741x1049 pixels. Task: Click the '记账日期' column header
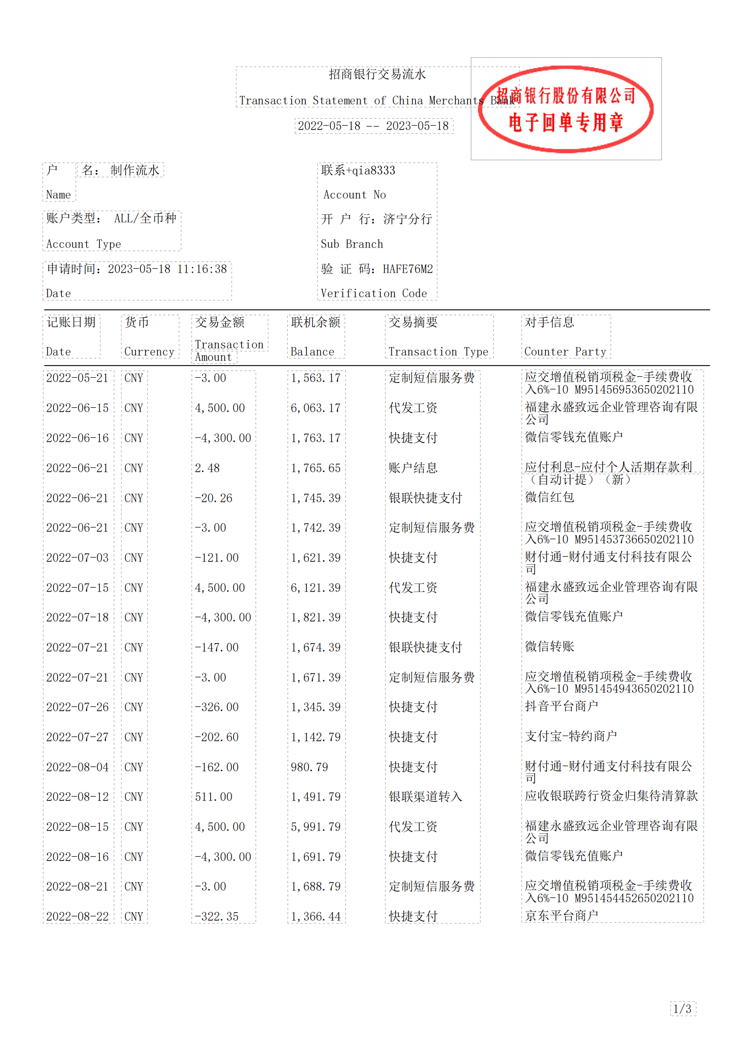coord(71,322)
